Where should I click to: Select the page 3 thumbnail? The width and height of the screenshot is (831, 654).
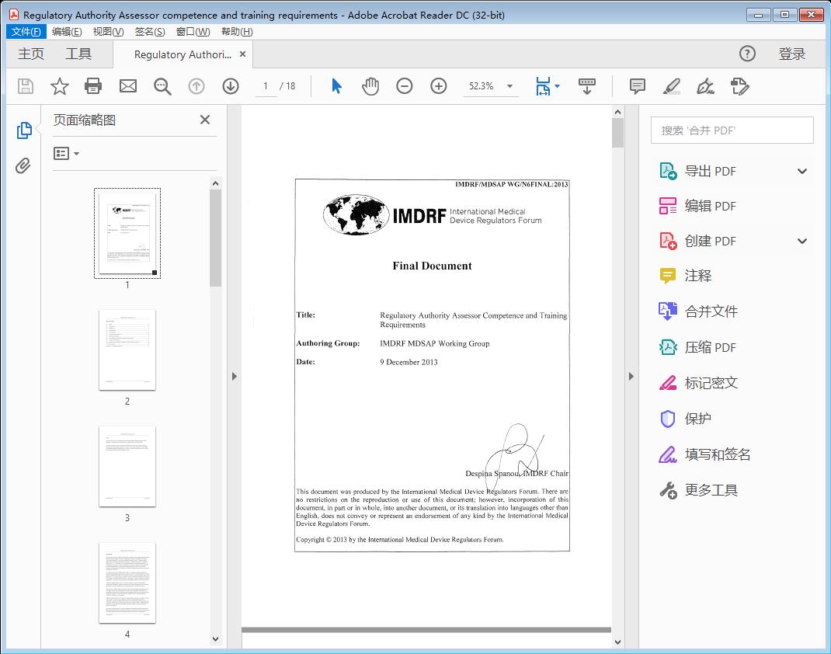127,466
